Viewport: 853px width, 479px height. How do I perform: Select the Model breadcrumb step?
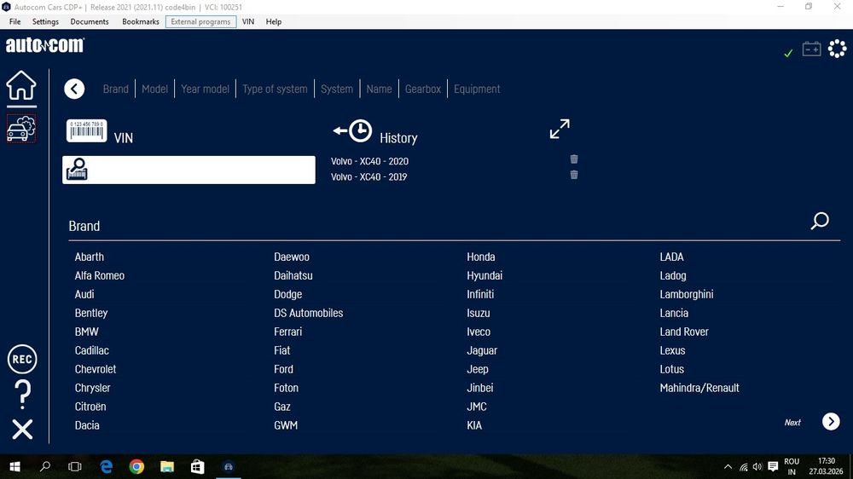[x=154, y=89]
